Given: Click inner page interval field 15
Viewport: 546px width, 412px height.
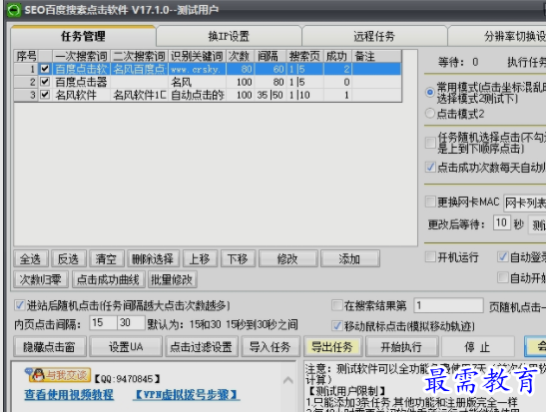Looking at the screenshot, I should 103,322.
